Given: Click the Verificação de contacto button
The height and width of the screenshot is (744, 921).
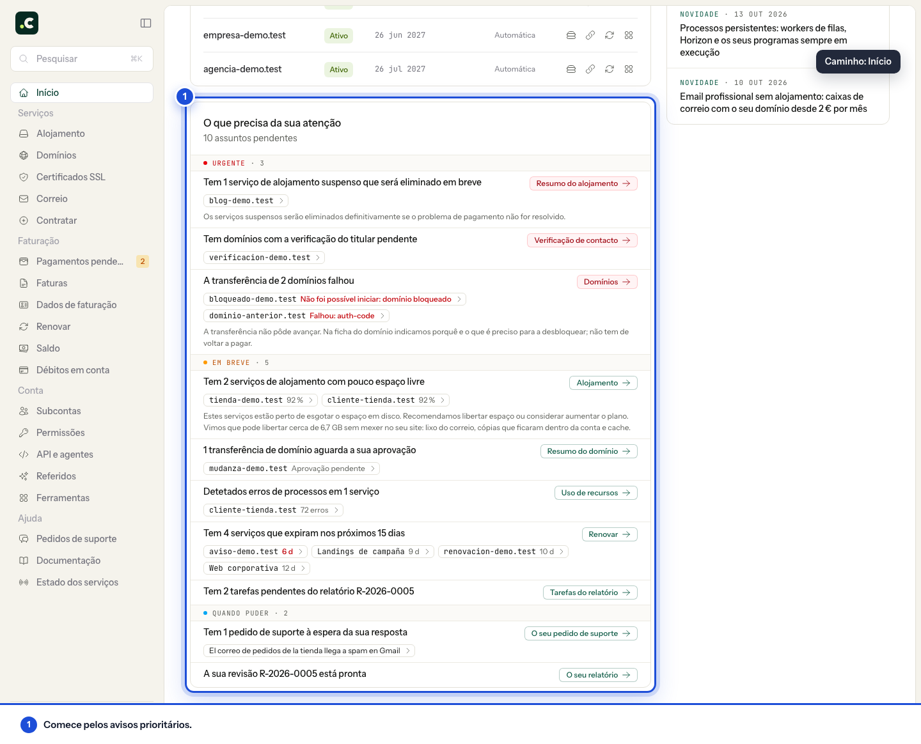Looking at the screenshot, I should (582, 240).
